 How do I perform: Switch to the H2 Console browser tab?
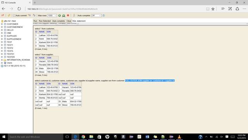point(16,3)
